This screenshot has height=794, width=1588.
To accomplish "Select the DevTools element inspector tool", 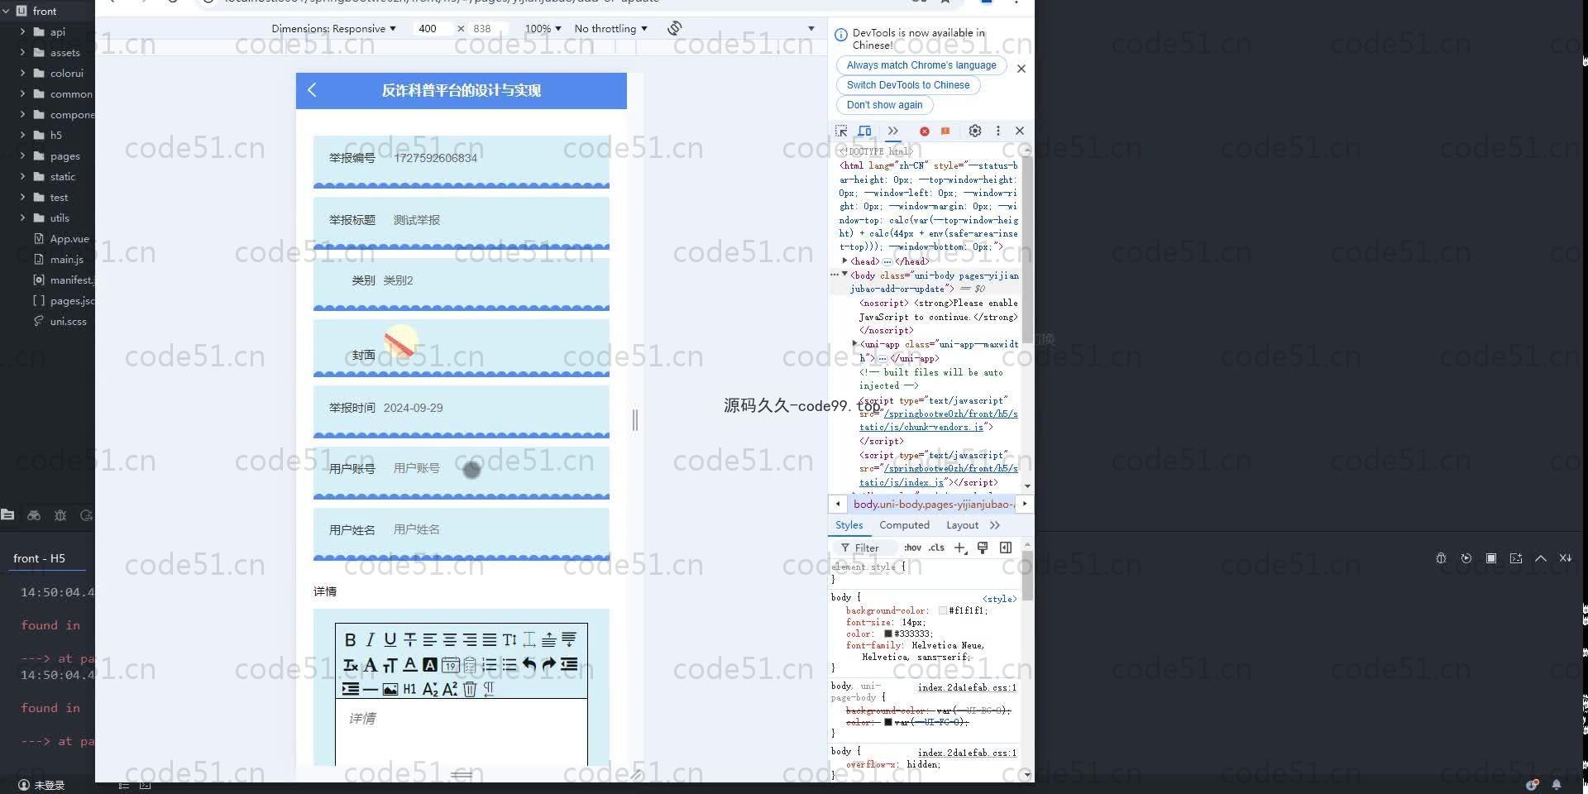I will [841, 131].
